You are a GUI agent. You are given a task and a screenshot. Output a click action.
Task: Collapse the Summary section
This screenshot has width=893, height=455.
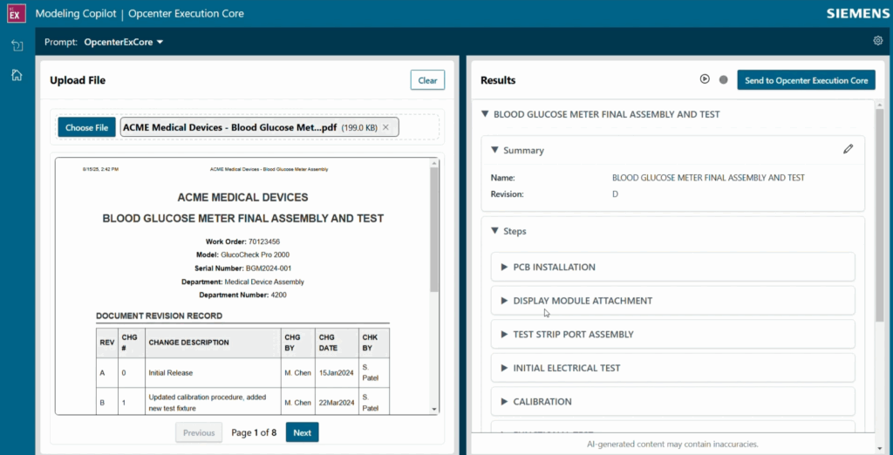[494, 150]
